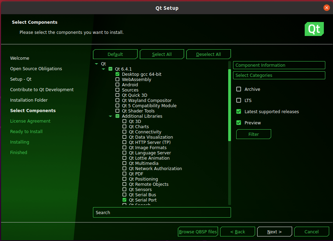Toggle the Additional Libraries checkbox

point(117,116)
